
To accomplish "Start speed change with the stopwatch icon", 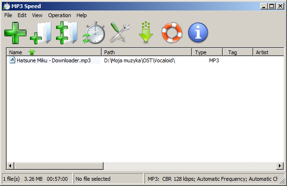I will 94,33.
